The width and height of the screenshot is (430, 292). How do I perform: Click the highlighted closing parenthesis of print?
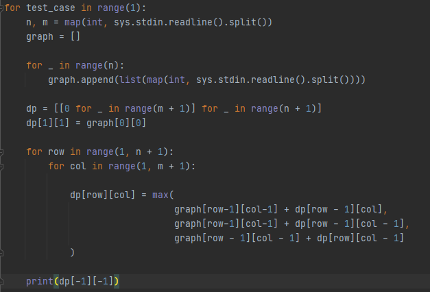point(117,281)
